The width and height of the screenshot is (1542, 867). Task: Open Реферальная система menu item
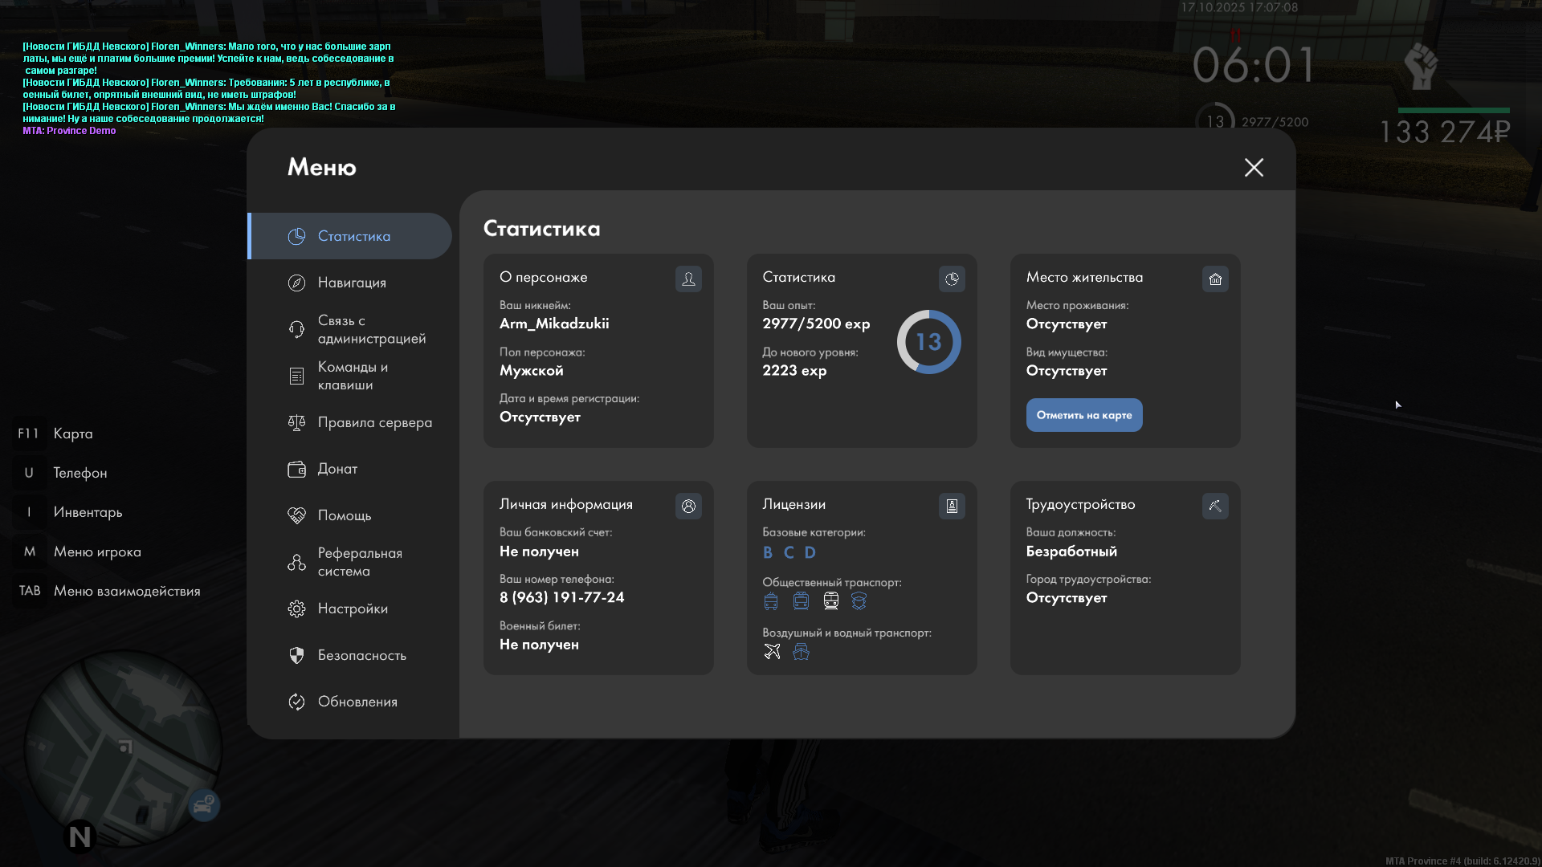click(x=359, y=562)
